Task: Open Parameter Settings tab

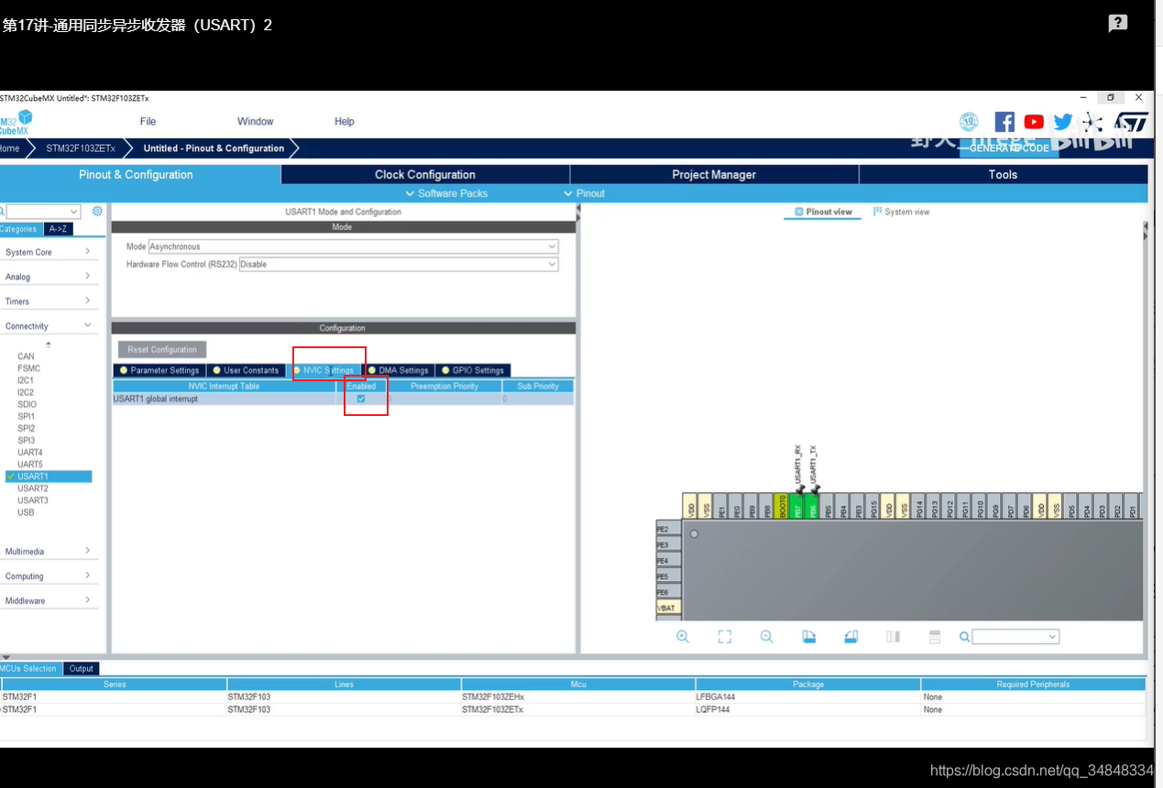Action: coord(159,370)
